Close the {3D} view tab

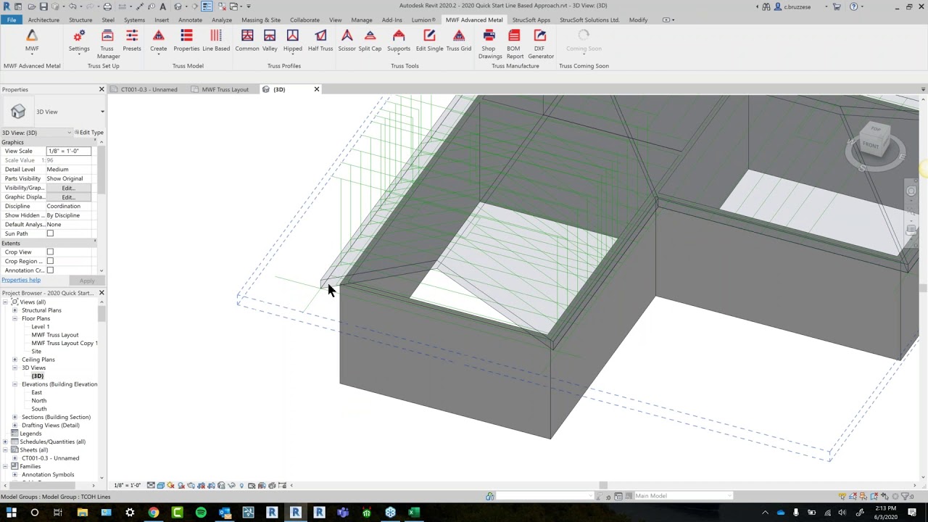tap(316, 89)
